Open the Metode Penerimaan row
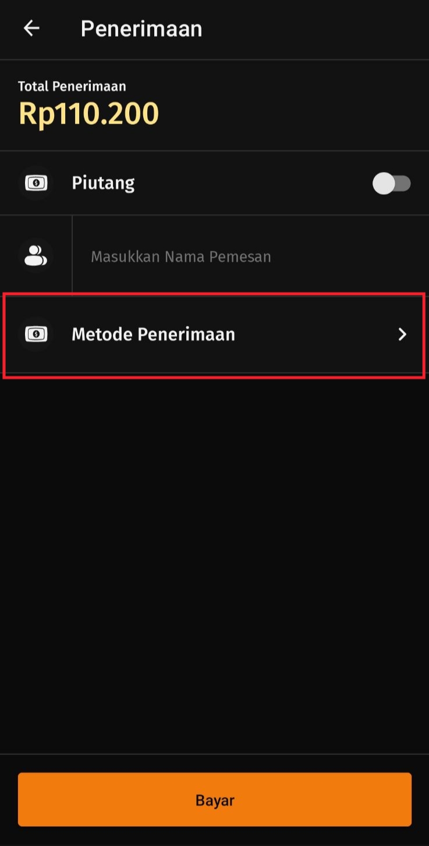429x846 pixels. click(214, 335)
